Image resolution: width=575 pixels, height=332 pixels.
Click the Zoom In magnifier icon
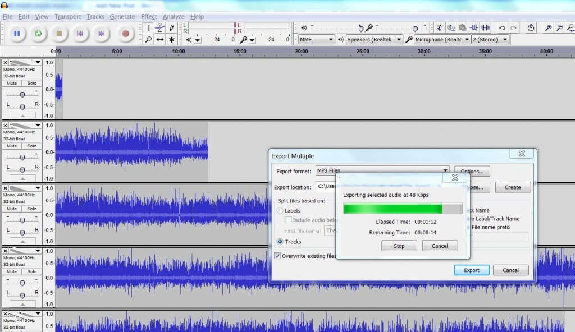click(x=548, y=27)
